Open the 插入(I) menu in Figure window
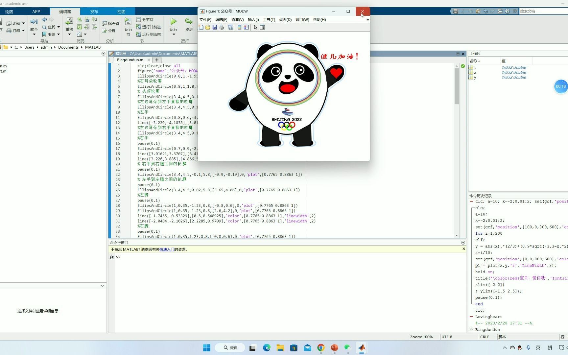568x355 pixels. [x=253, y=20]
